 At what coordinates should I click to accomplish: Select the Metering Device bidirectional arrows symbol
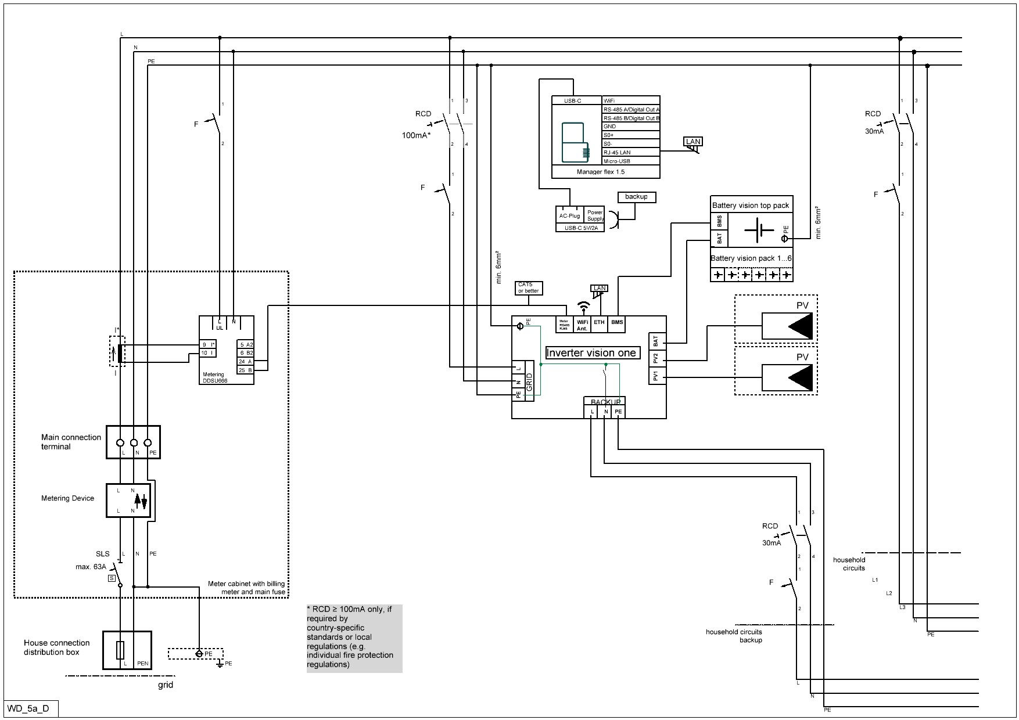pyautogui.click(x=141, y=501)
